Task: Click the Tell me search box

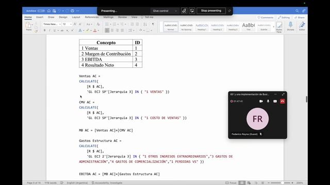Action: 147,17
